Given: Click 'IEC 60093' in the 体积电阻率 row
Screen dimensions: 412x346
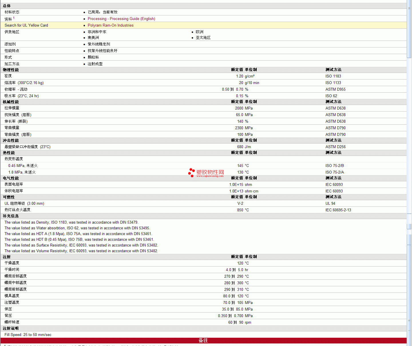Looking at the screenshot, I should pos(334,191).
